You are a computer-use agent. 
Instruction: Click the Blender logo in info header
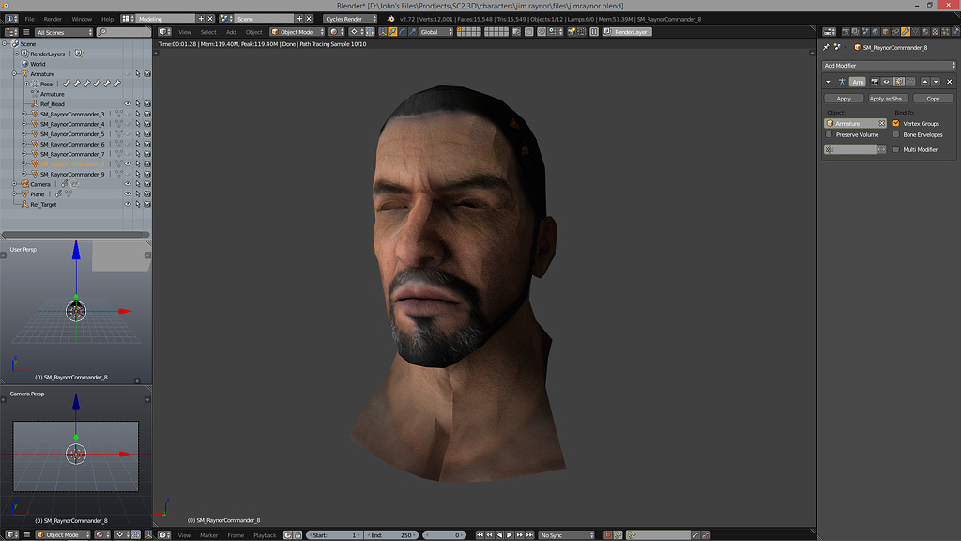point(390,19)
